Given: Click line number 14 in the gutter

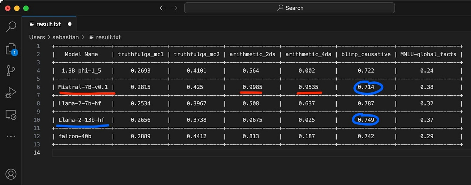Looking at the screenshot, I should point(37,153).
